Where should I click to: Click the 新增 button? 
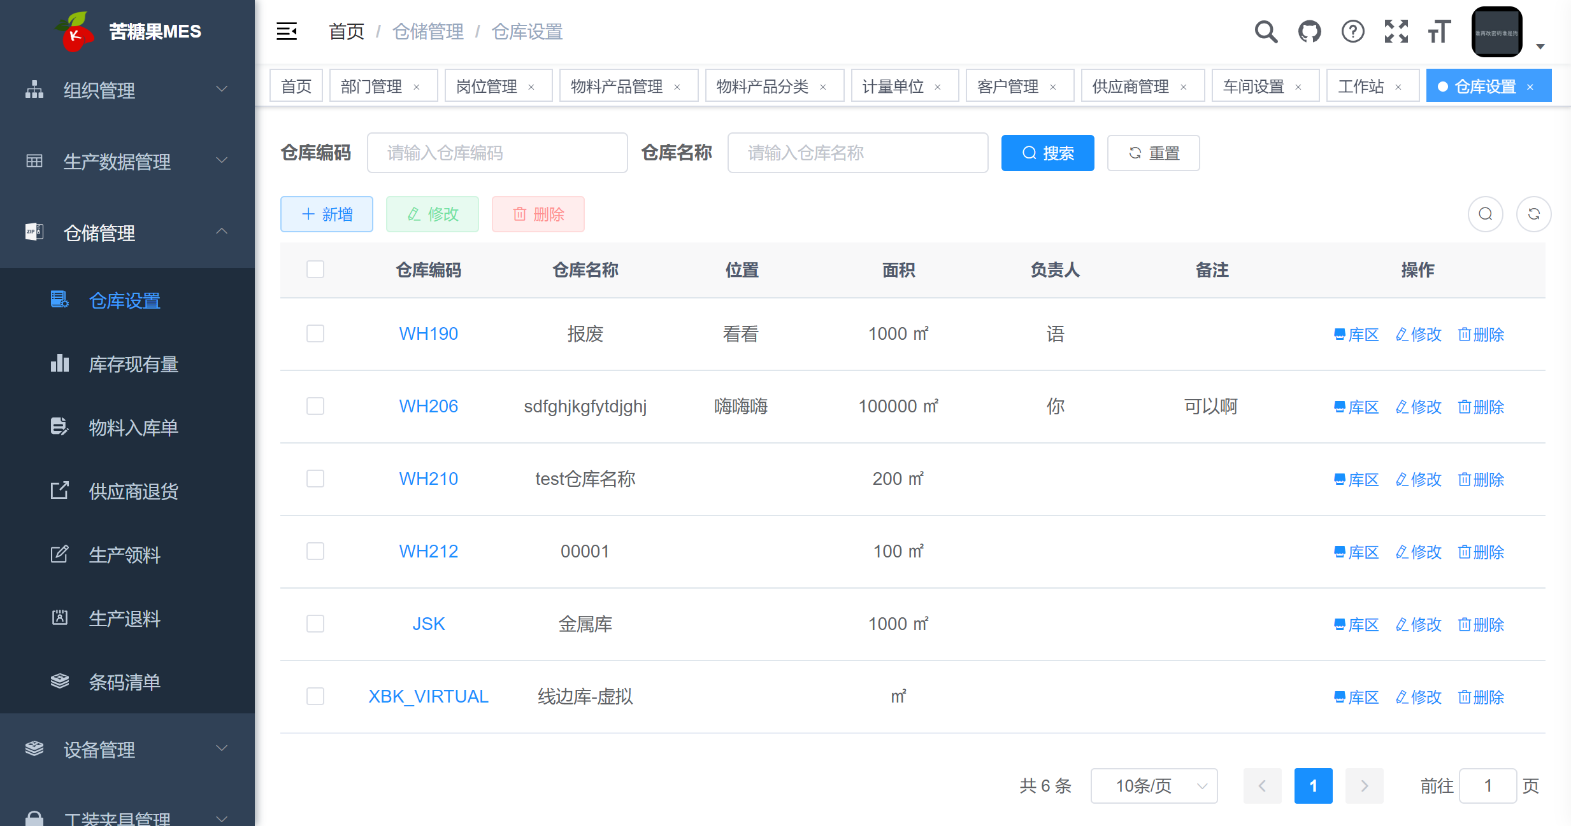point(327,214)
